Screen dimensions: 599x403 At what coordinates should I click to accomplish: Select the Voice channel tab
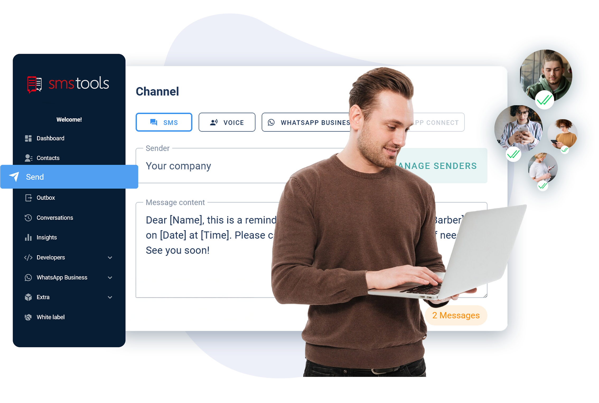pos(227,122)
